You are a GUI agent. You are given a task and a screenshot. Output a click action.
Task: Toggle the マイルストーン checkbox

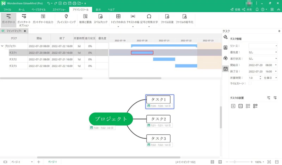click(250, 84)
